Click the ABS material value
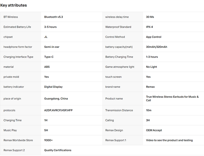Screen dimensions: 204x156 (47, 67)
